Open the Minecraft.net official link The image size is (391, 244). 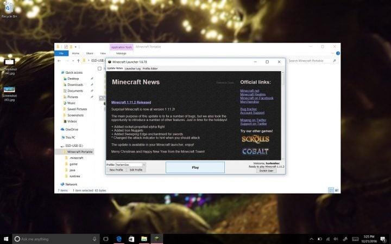[x=250, y=91]
